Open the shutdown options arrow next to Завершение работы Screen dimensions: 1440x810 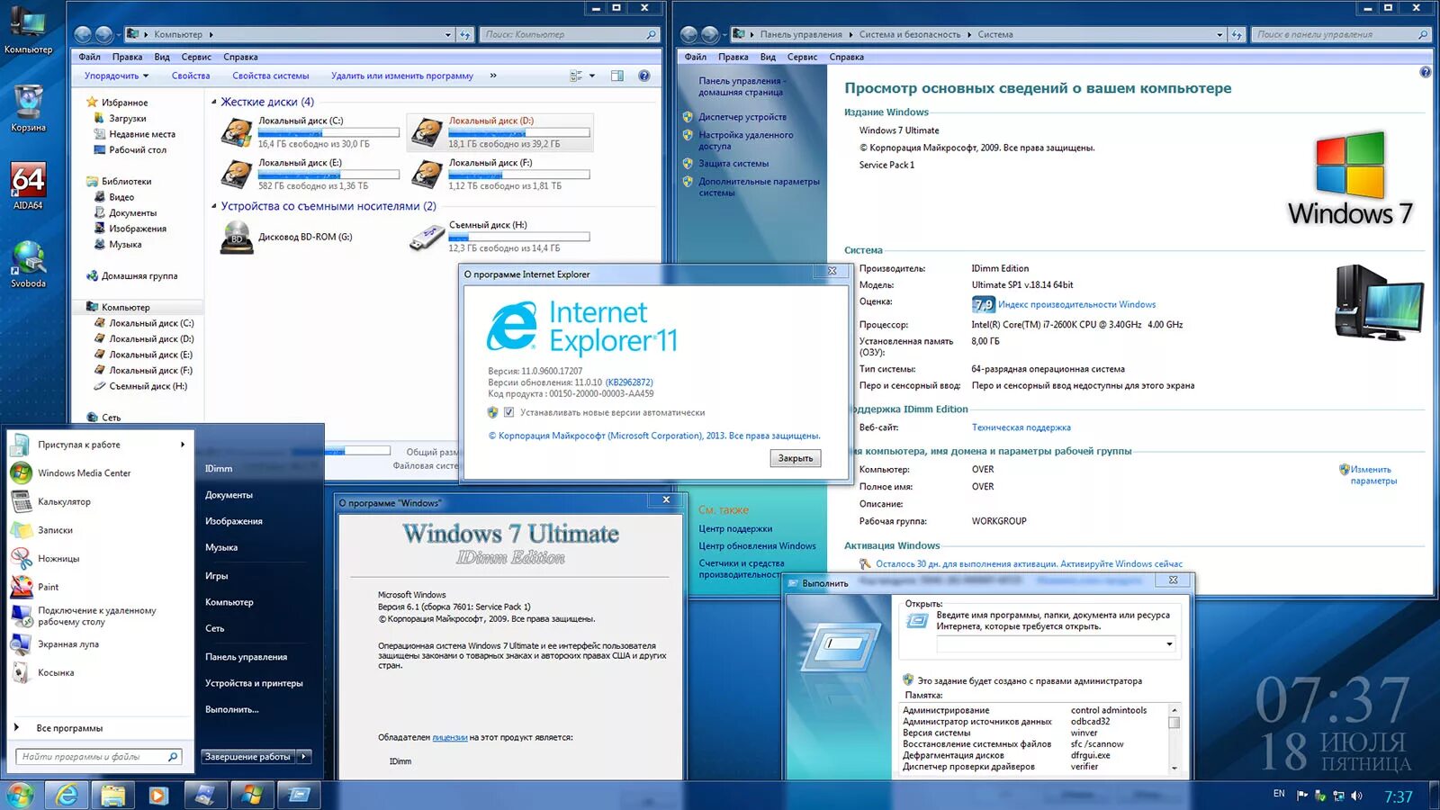click(x=304, y=756)
